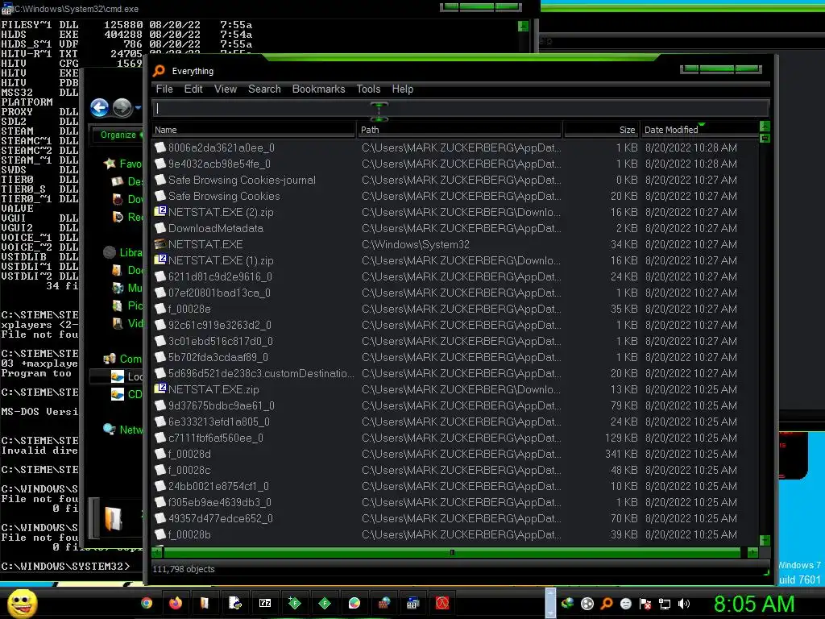Click the Back button in Explorer window
825x619 pixels.
(99, 108)
